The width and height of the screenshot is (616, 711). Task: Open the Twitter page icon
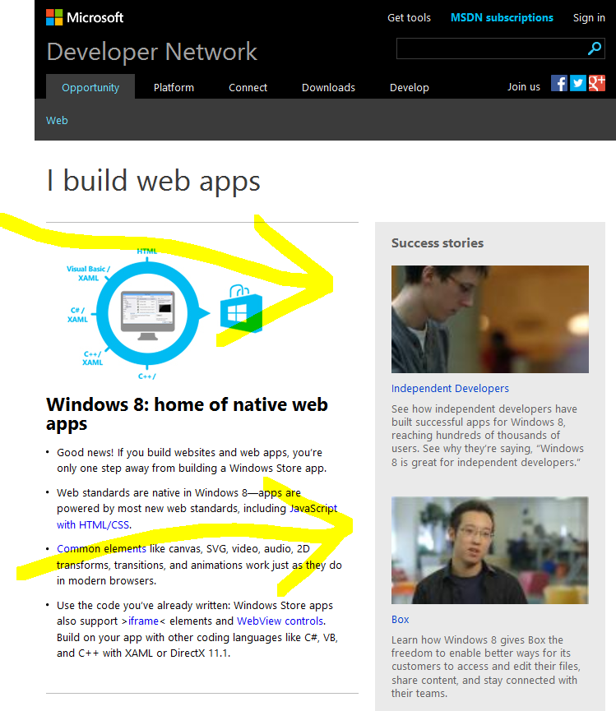pos(577,83)
